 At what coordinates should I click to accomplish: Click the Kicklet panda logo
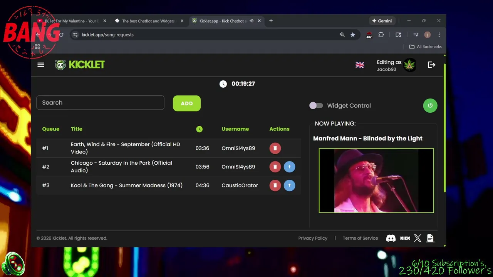[60, 65]
